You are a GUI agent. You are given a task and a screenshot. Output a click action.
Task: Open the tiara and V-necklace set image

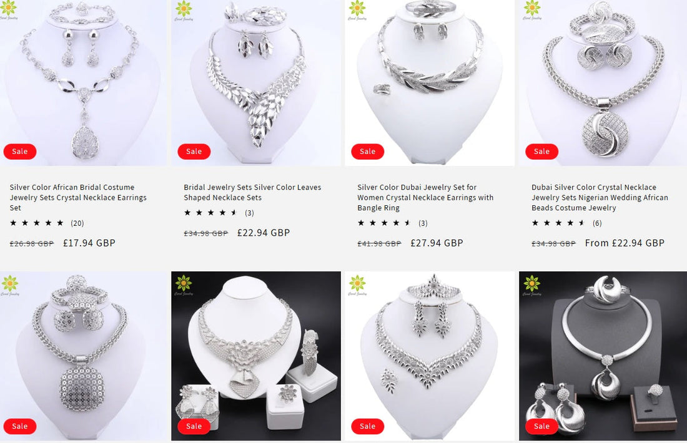(x=430, y=356)
